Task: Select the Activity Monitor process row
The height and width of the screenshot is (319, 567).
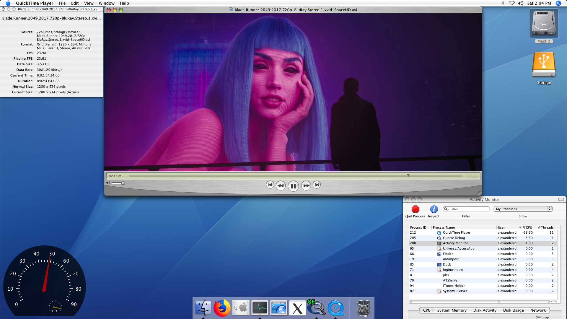Action: pos(483,243)
